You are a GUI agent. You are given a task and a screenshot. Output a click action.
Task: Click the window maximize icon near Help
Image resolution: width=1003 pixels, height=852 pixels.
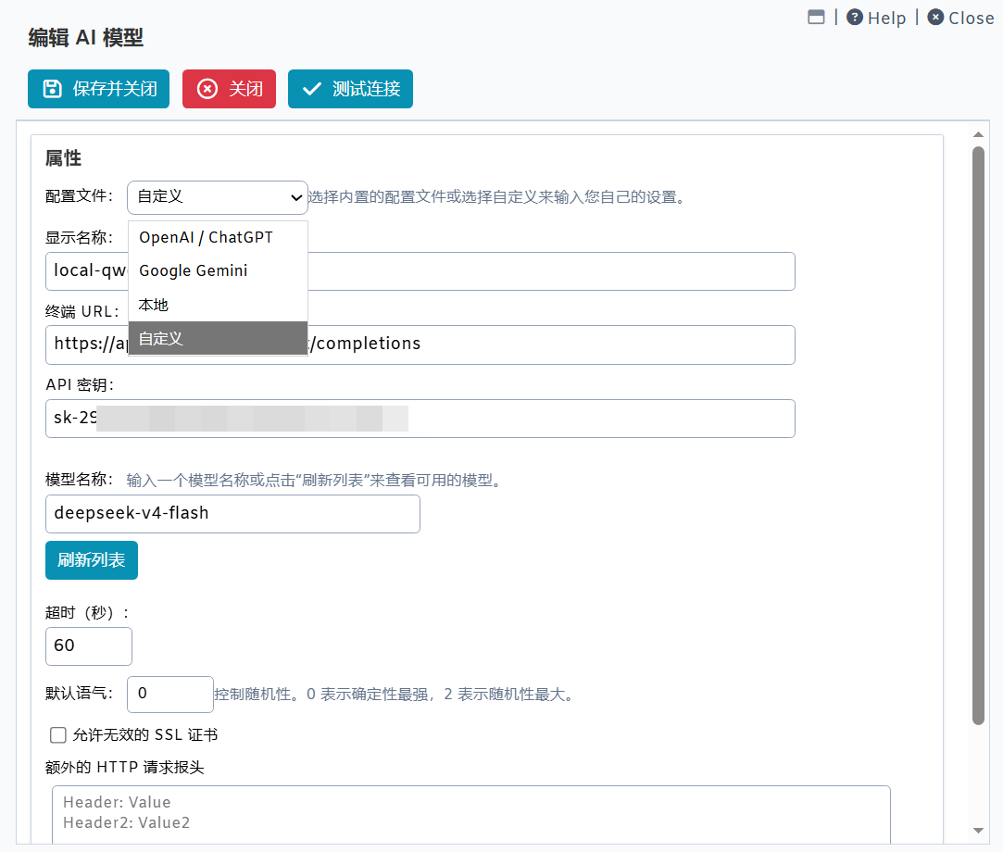pyautogui.click(x=816, y=18)
